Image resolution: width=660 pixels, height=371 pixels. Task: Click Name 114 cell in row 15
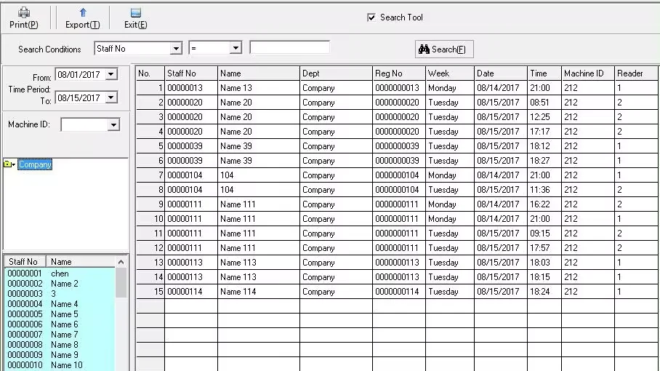click(259, 292)
